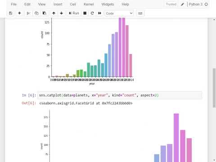Open the cell type Code dropdown
The height and width of the screenshot is (162, 216).
coord(119,13)
